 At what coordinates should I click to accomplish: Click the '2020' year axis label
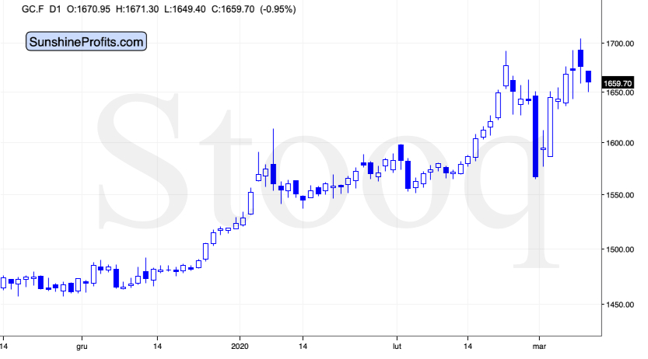click(x=240, y=347)
